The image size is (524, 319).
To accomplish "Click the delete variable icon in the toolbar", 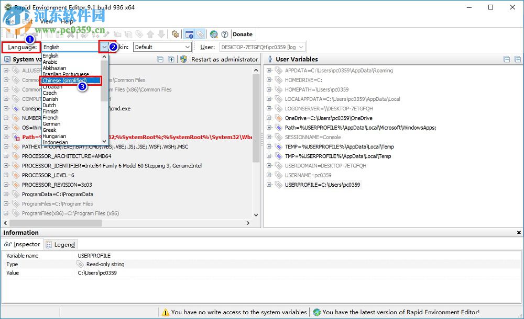I will pos(71,34).
